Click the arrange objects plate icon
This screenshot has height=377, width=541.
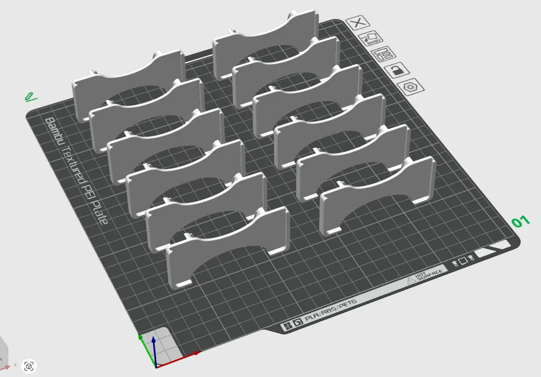pyautogui.click(x=384, y=54)
